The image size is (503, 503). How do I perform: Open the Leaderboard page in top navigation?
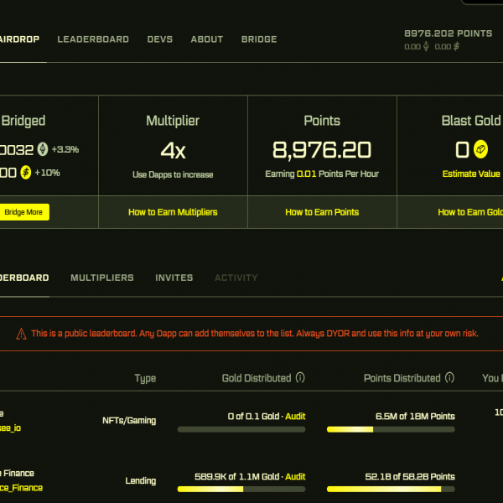point(93,39)
